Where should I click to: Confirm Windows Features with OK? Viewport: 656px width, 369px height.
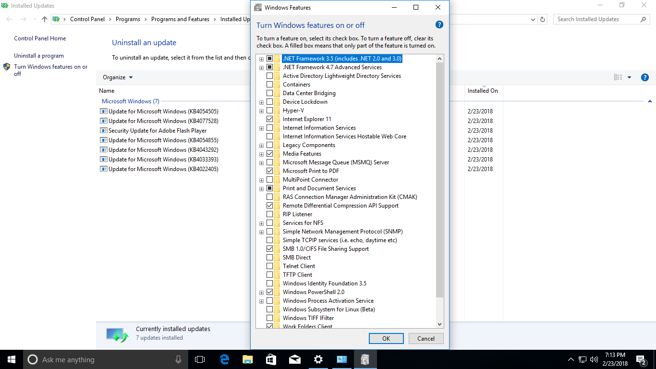tap(386, 338)
